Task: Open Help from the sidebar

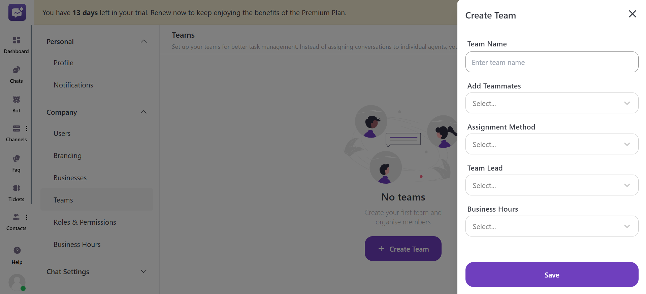Action: point(17,255)
